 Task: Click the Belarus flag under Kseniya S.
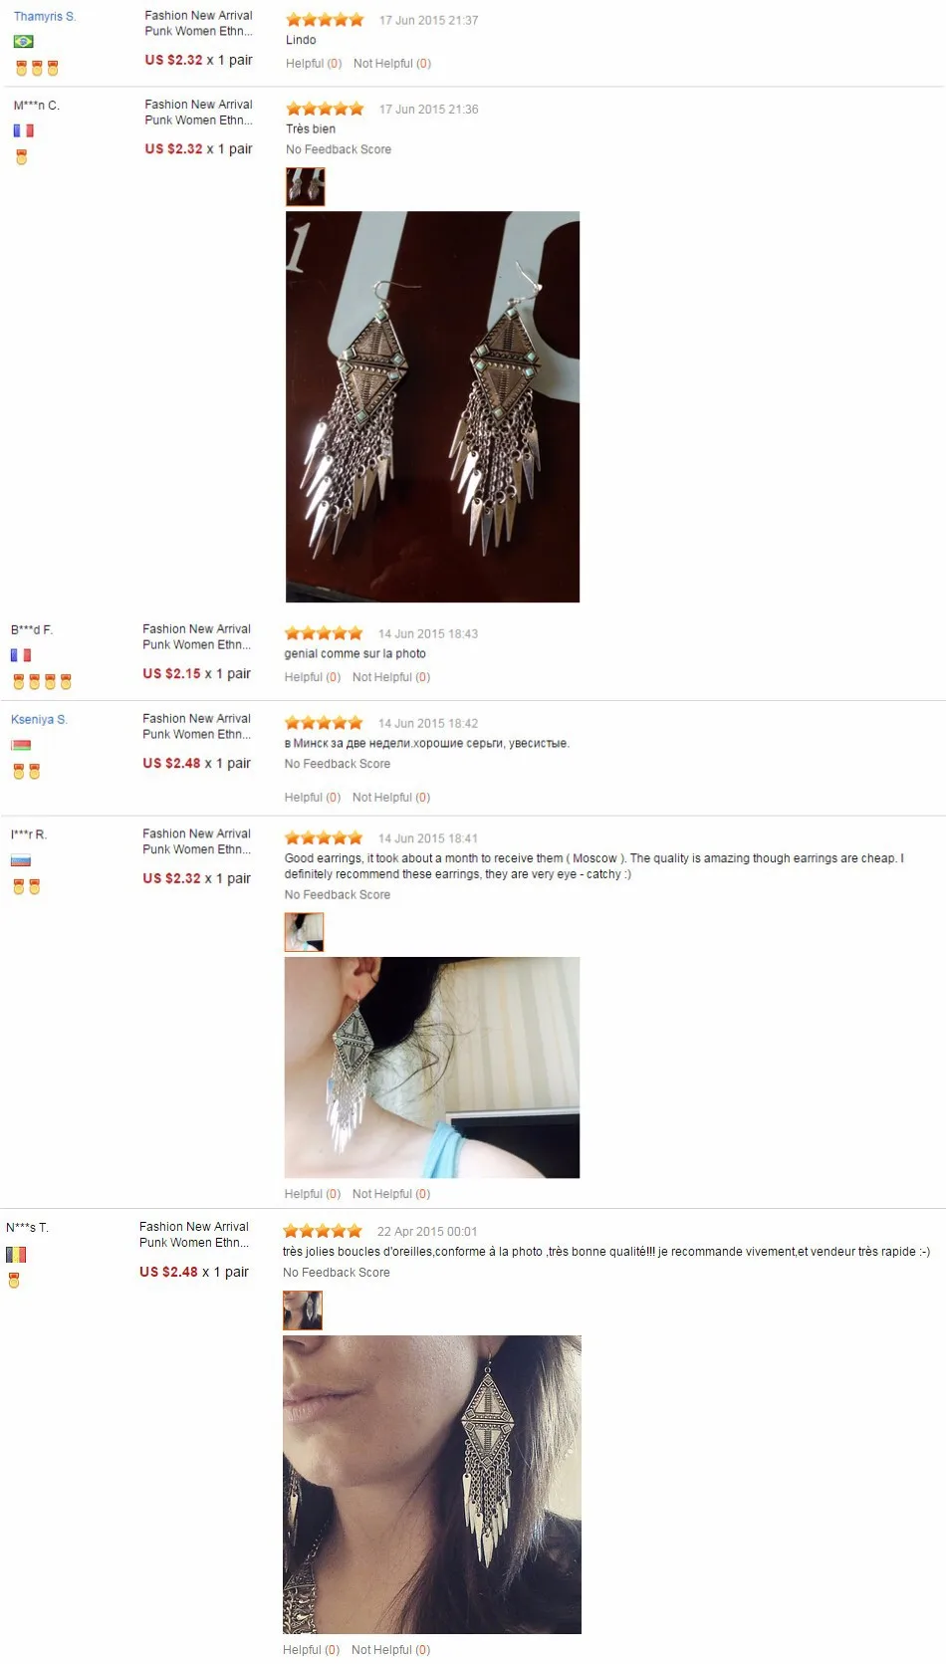point(21,745)
